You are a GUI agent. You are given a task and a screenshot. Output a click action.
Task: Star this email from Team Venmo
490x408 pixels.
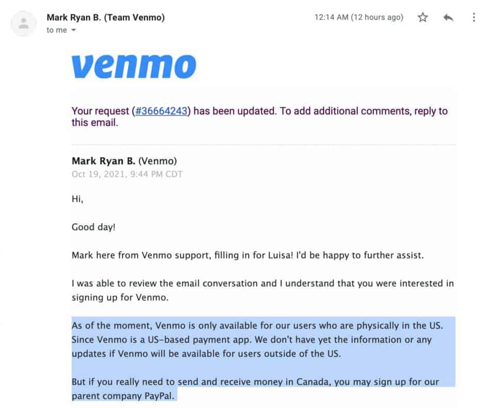click(x=422, y=17)
